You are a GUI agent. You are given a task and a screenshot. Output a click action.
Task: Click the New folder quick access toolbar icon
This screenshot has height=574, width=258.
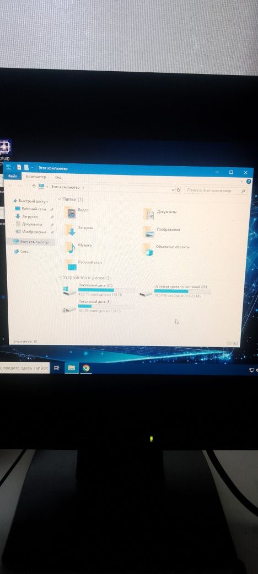click(x=26, y=167)
